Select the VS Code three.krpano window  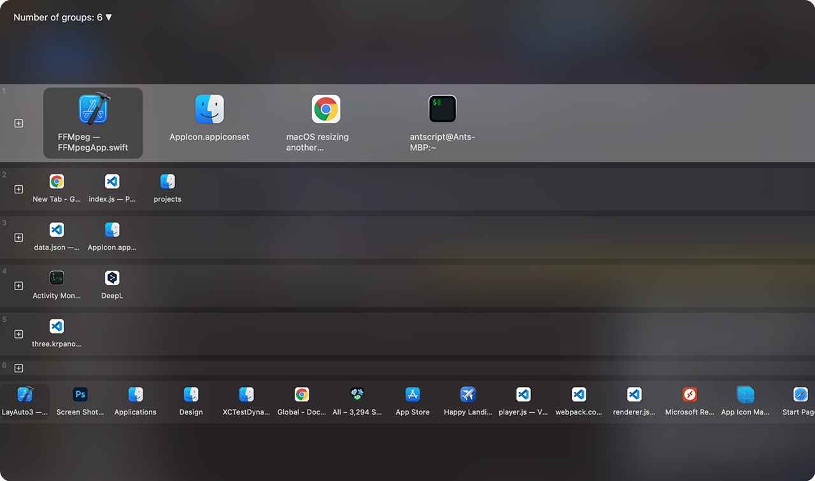(x=57, y=334)
